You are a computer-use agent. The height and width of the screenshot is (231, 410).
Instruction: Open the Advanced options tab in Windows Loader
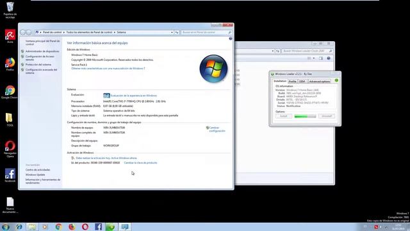click(x=320, y=81)
